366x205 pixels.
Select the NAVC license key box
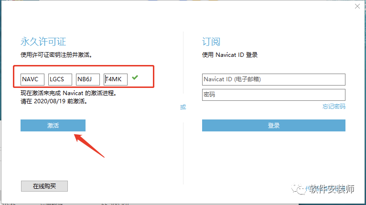click(32, 80)
